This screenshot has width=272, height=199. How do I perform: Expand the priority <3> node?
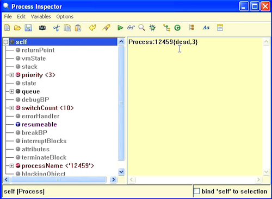pos(11,75)
